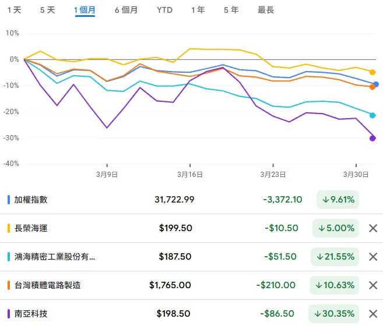Show the YTD chart range
383x326 pixels.
[164, 10]
